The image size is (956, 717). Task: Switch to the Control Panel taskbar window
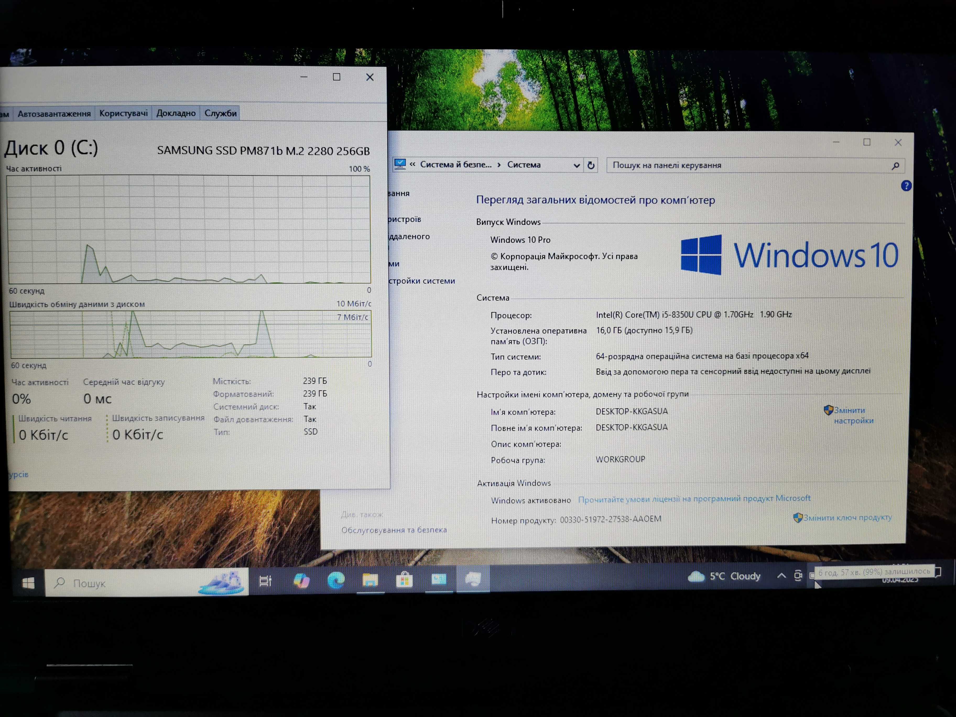tap(439, 579)
